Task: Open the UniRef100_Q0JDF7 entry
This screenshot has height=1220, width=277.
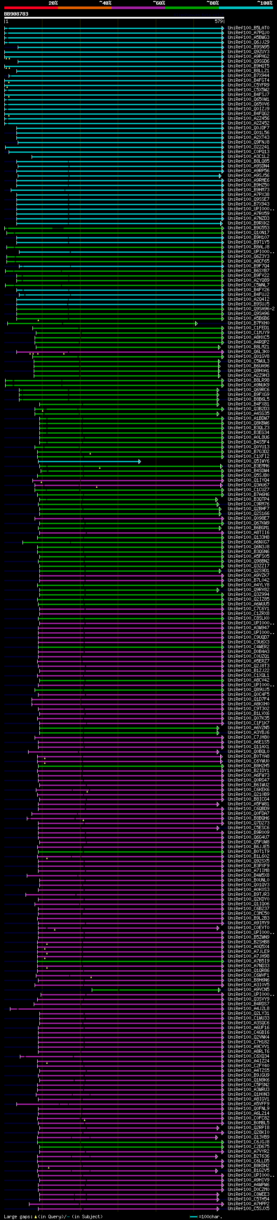Action: [x=248, y=128]
